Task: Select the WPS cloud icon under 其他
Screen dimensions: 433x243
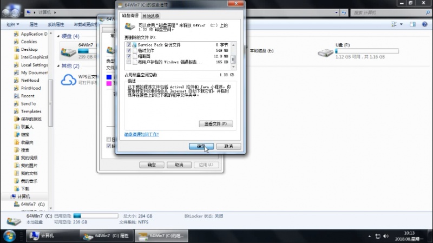Action: [69, 80]
